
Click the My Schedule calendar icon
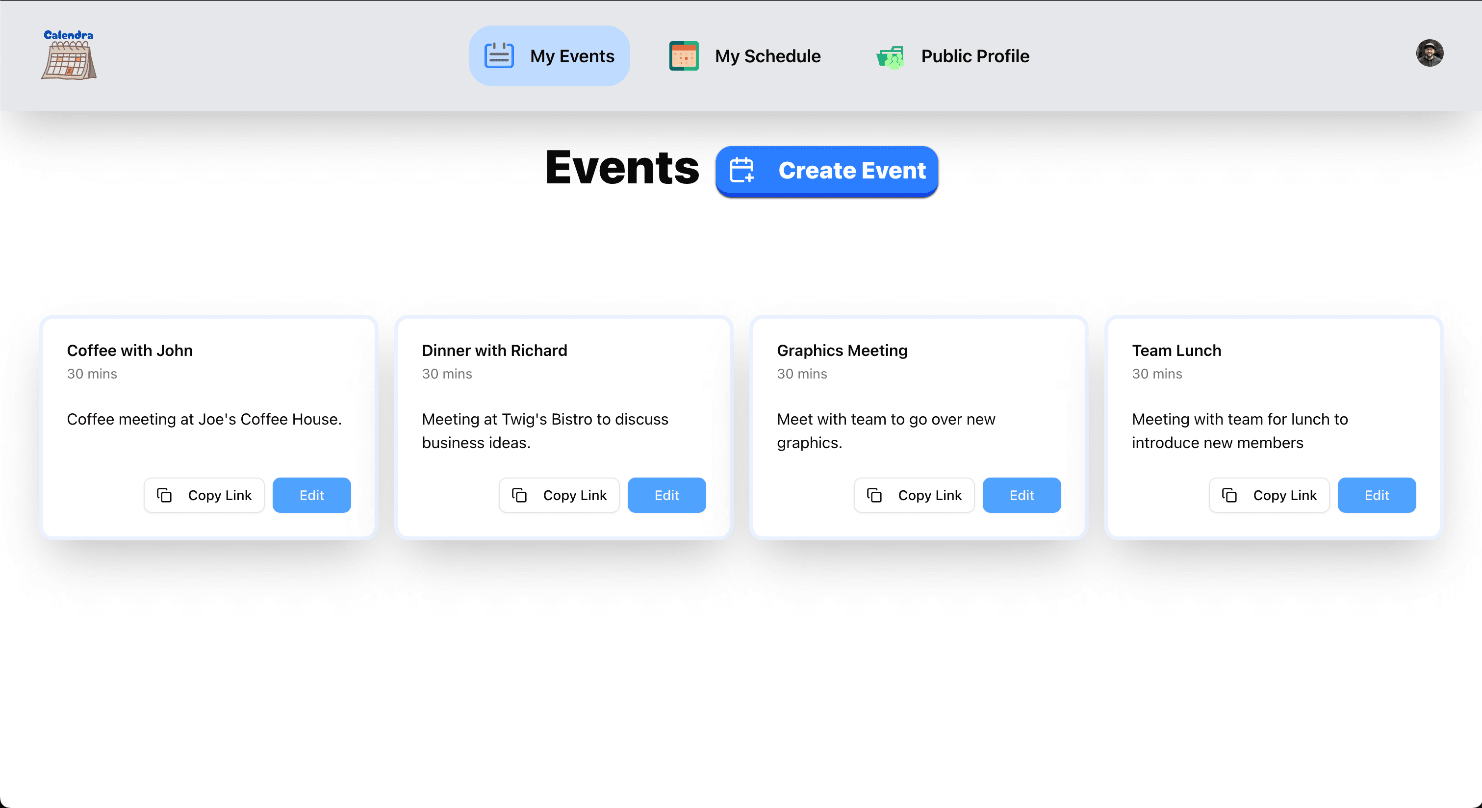tap(684, 56)
